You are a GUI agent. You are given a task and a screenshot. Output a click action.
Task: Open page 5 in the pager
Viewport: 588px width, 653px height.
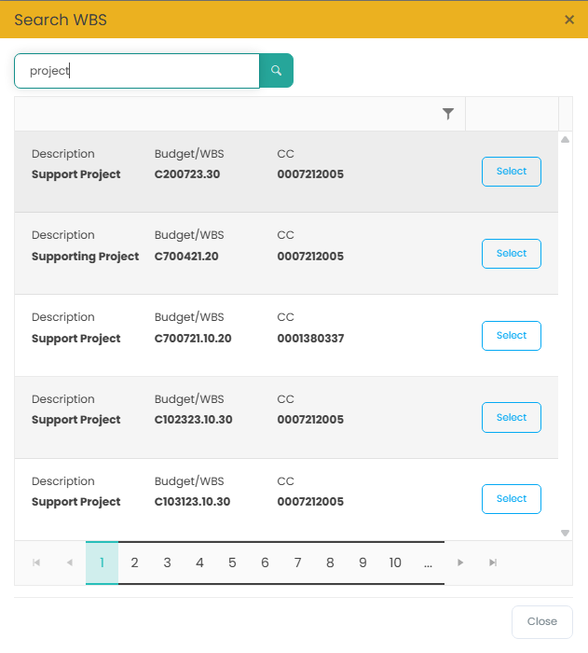click(x=232, y=563)
